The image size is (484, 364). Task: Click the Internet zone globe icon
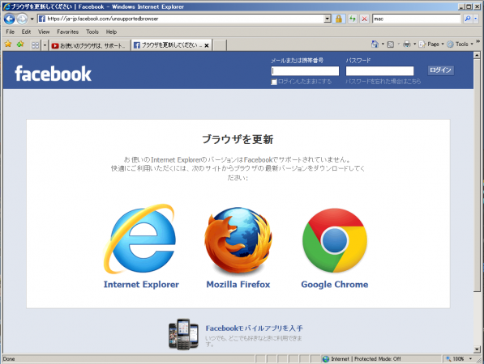point(326,359)
